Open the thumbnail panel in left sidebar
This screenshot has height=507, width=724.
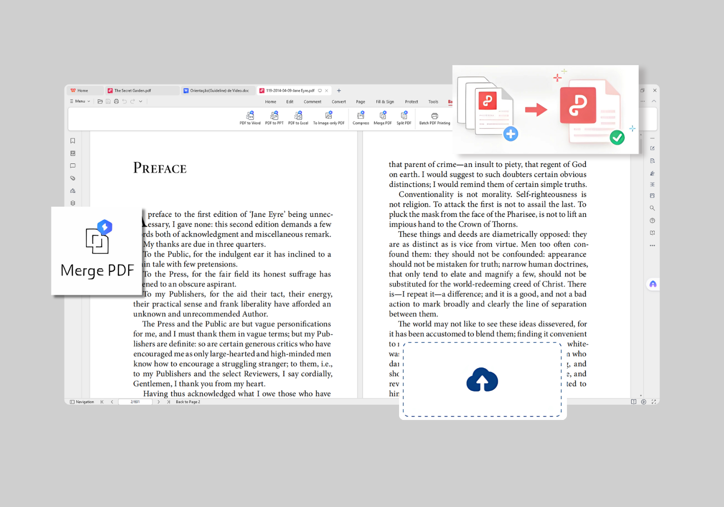[73, 153]
